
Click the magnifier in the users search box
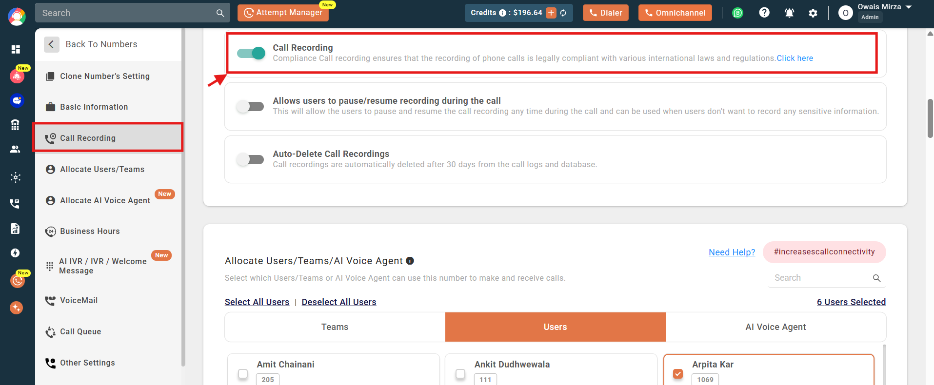click(x=876, y=278)
